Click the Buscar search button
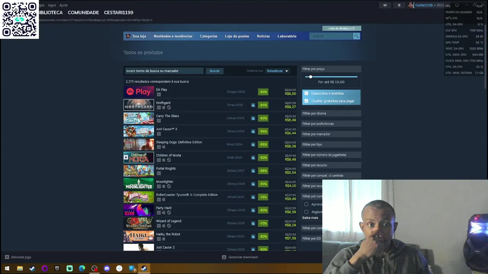Image resolution: width=488 pixels, height=274 pixels. click(x=215, y=71)
